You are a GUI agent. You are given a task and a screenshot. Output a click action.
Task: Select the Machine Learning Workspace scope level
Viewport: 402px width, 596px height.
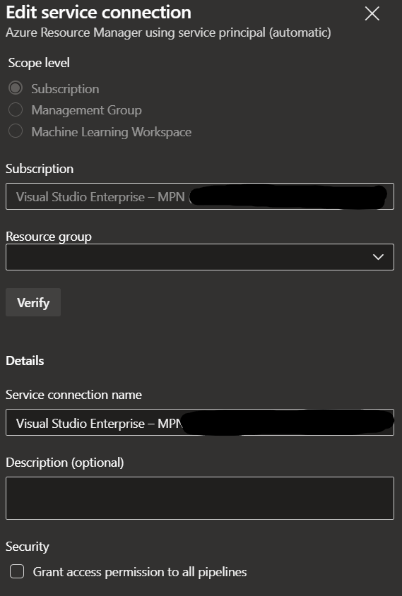point(16,131)
